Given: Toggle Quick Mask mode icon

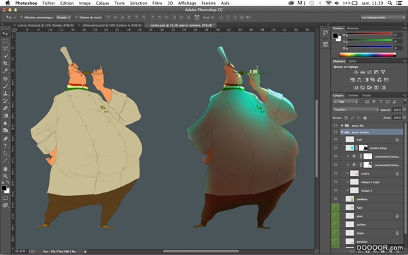Looking at the screenshot, I should [x=5, y=198].
